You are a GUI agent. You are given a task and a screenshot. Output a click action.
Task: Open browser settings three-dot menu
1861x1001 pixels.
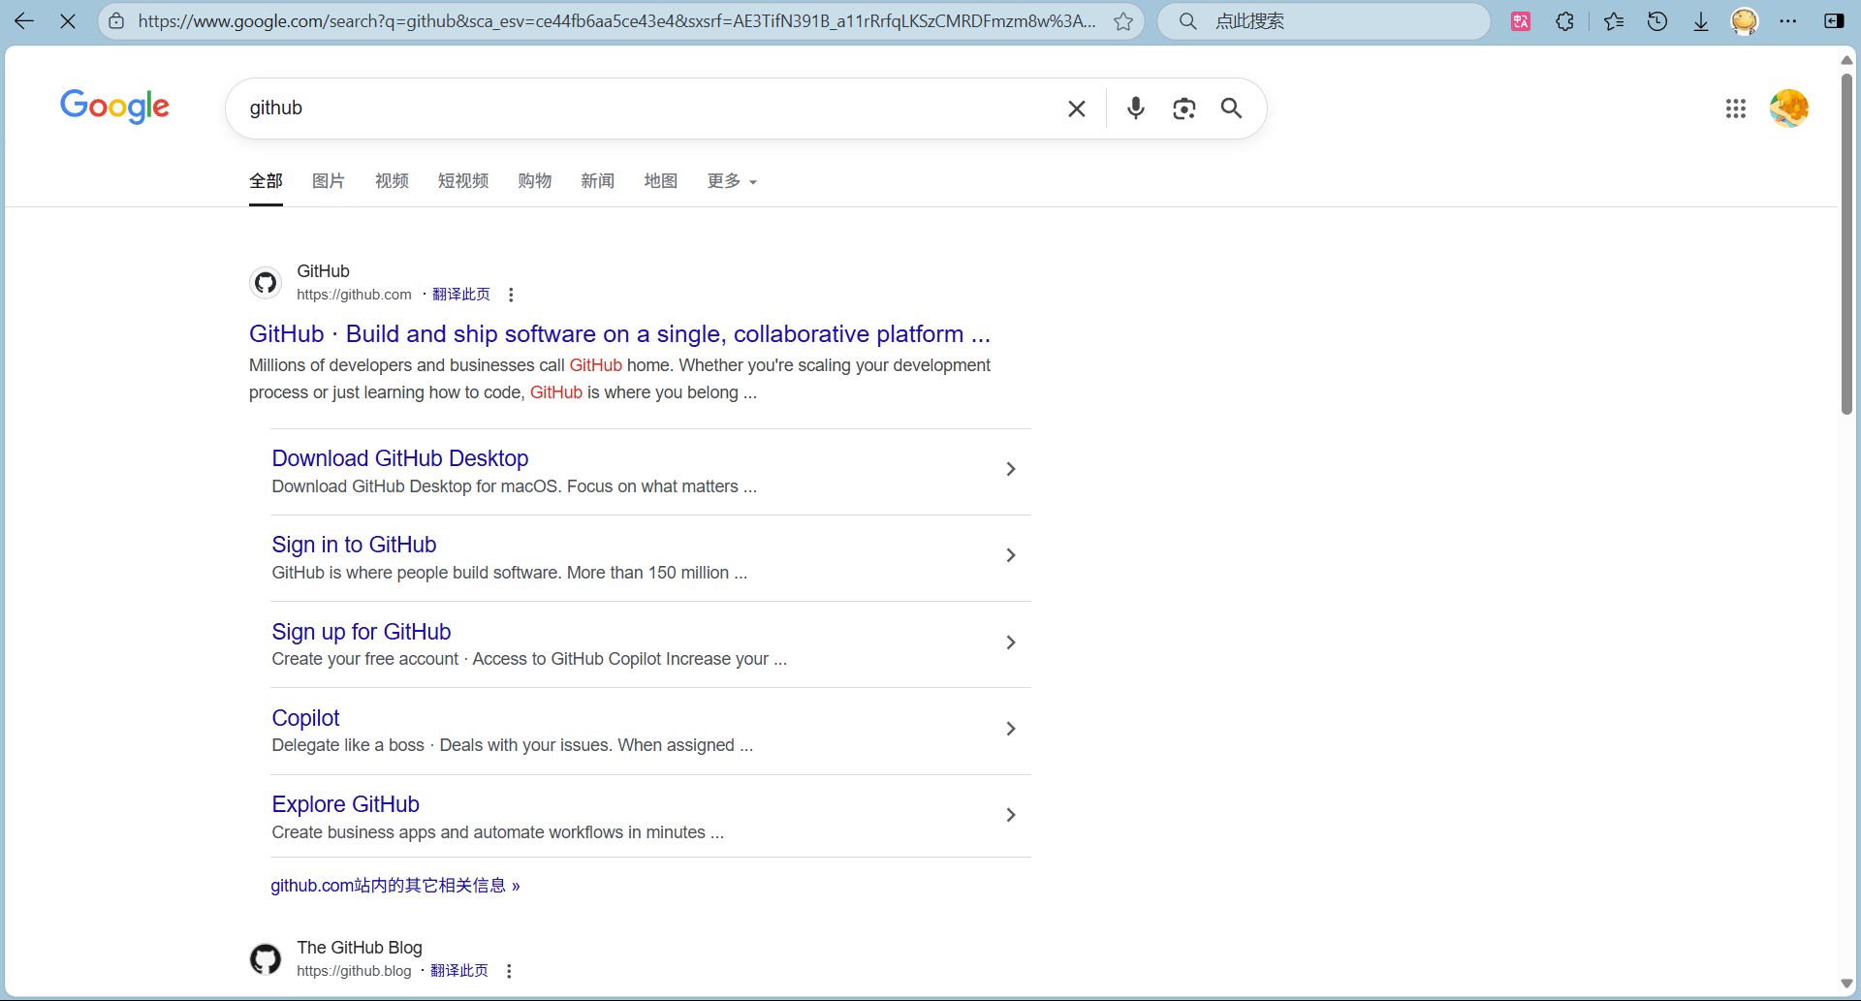[1788, 21]
